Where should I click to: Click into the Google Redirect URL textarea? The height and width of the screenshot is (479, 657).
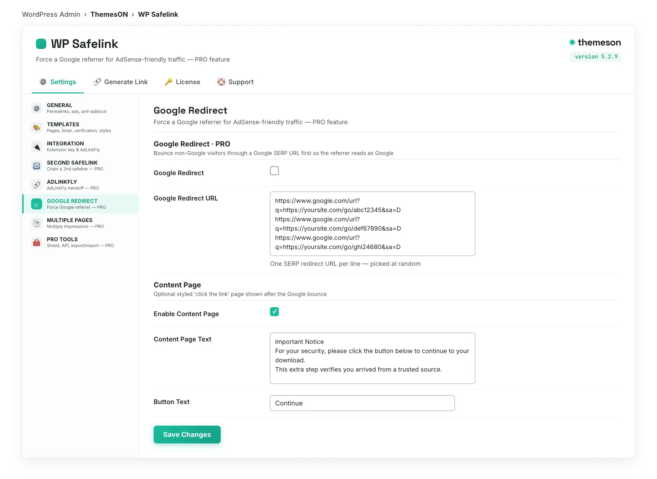(372, 224)
